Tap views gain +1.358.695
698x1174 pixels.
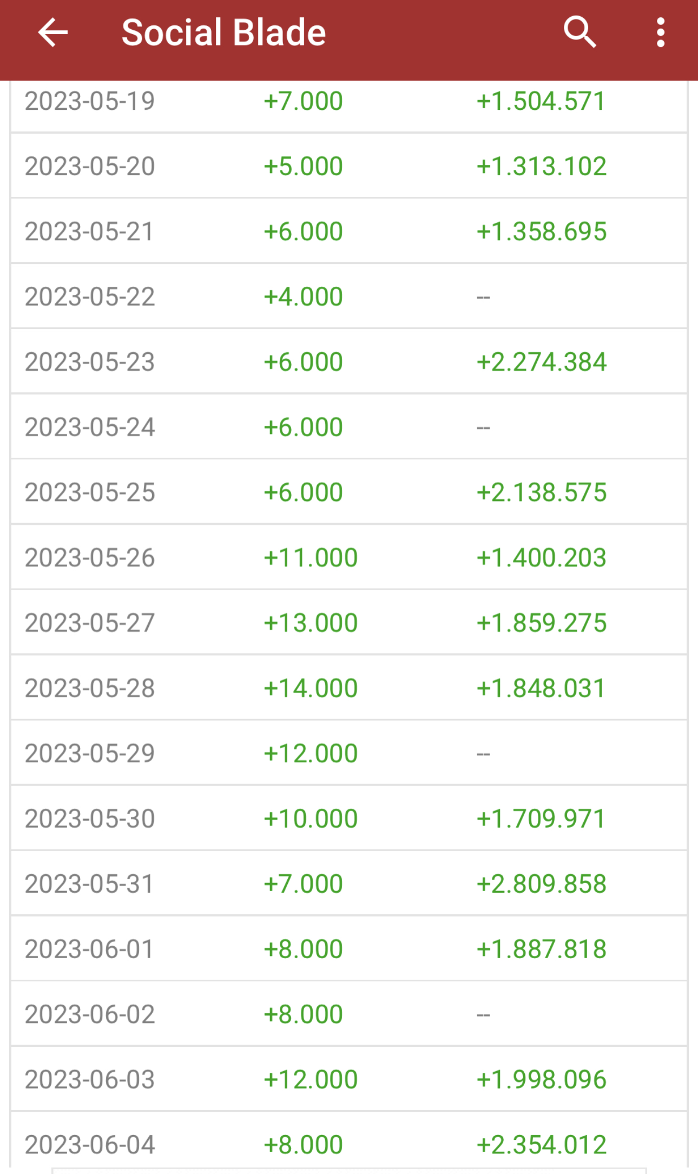pos(541,232)
